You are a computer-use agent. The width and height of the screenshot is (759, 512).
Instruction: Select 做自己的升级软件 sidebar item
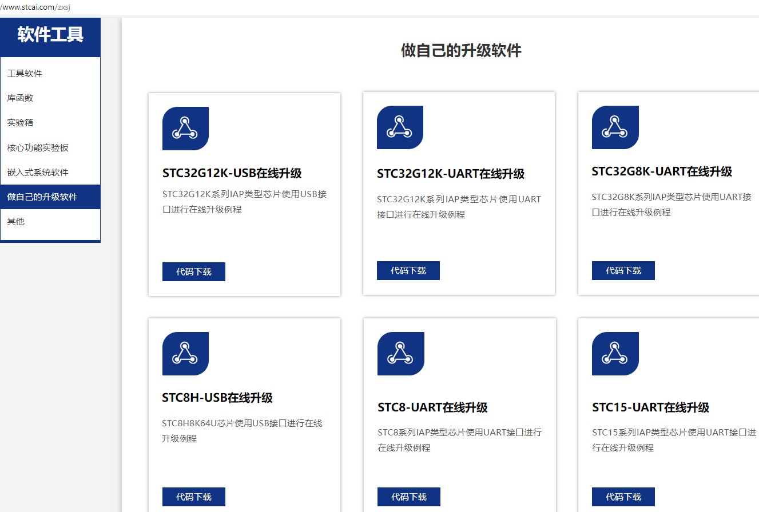(x=50, y=197)
